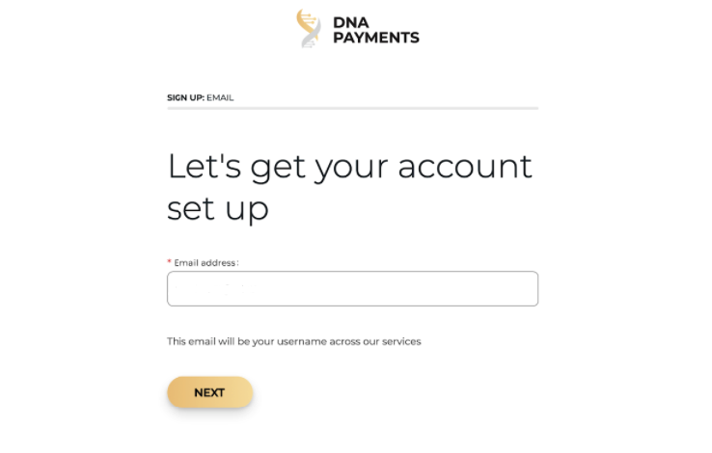The image size is (712, 453).
Task: Click the sign-up progress bar line
Action: [352, 108]
